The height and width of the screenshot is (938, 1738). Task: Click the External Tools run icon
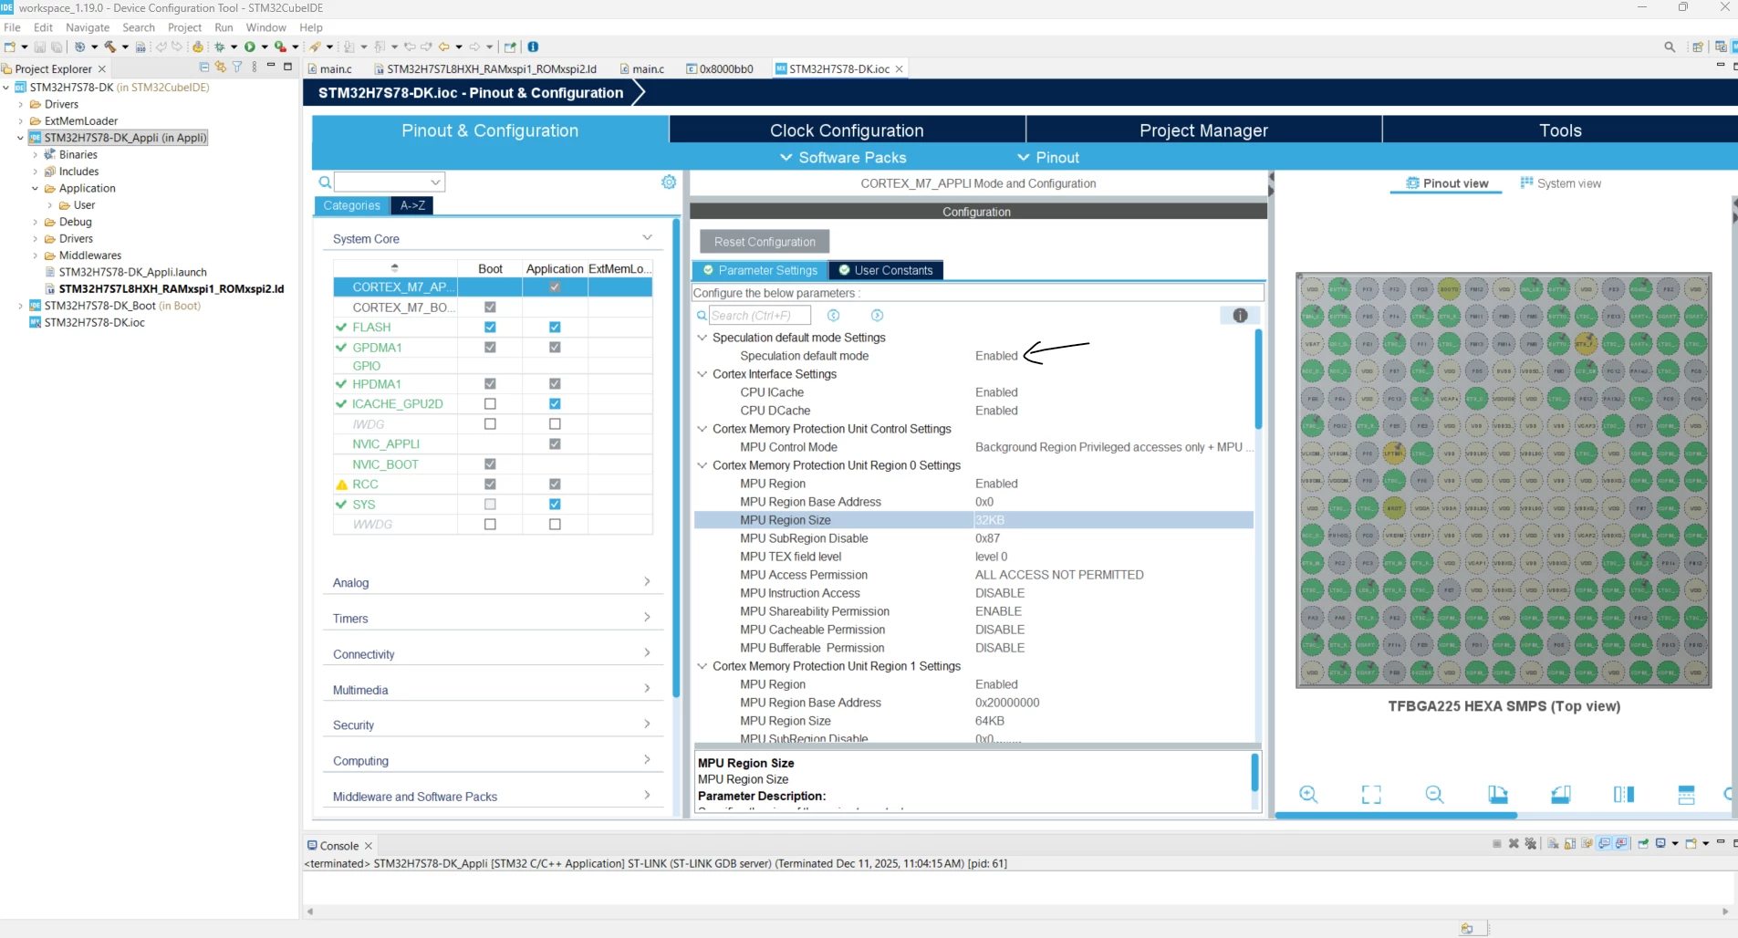[x=281, y=47]
